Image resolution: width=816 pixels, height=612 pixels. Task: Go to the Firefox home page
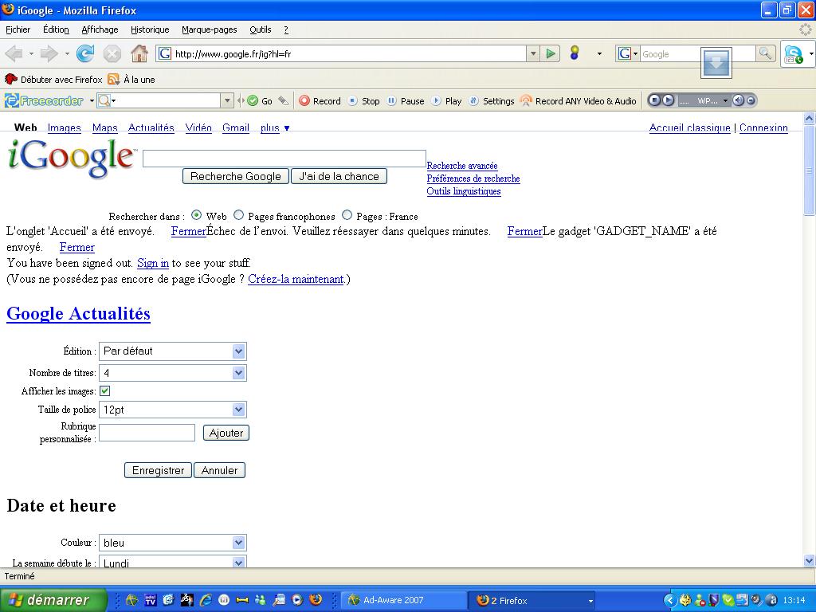(139, 53)
